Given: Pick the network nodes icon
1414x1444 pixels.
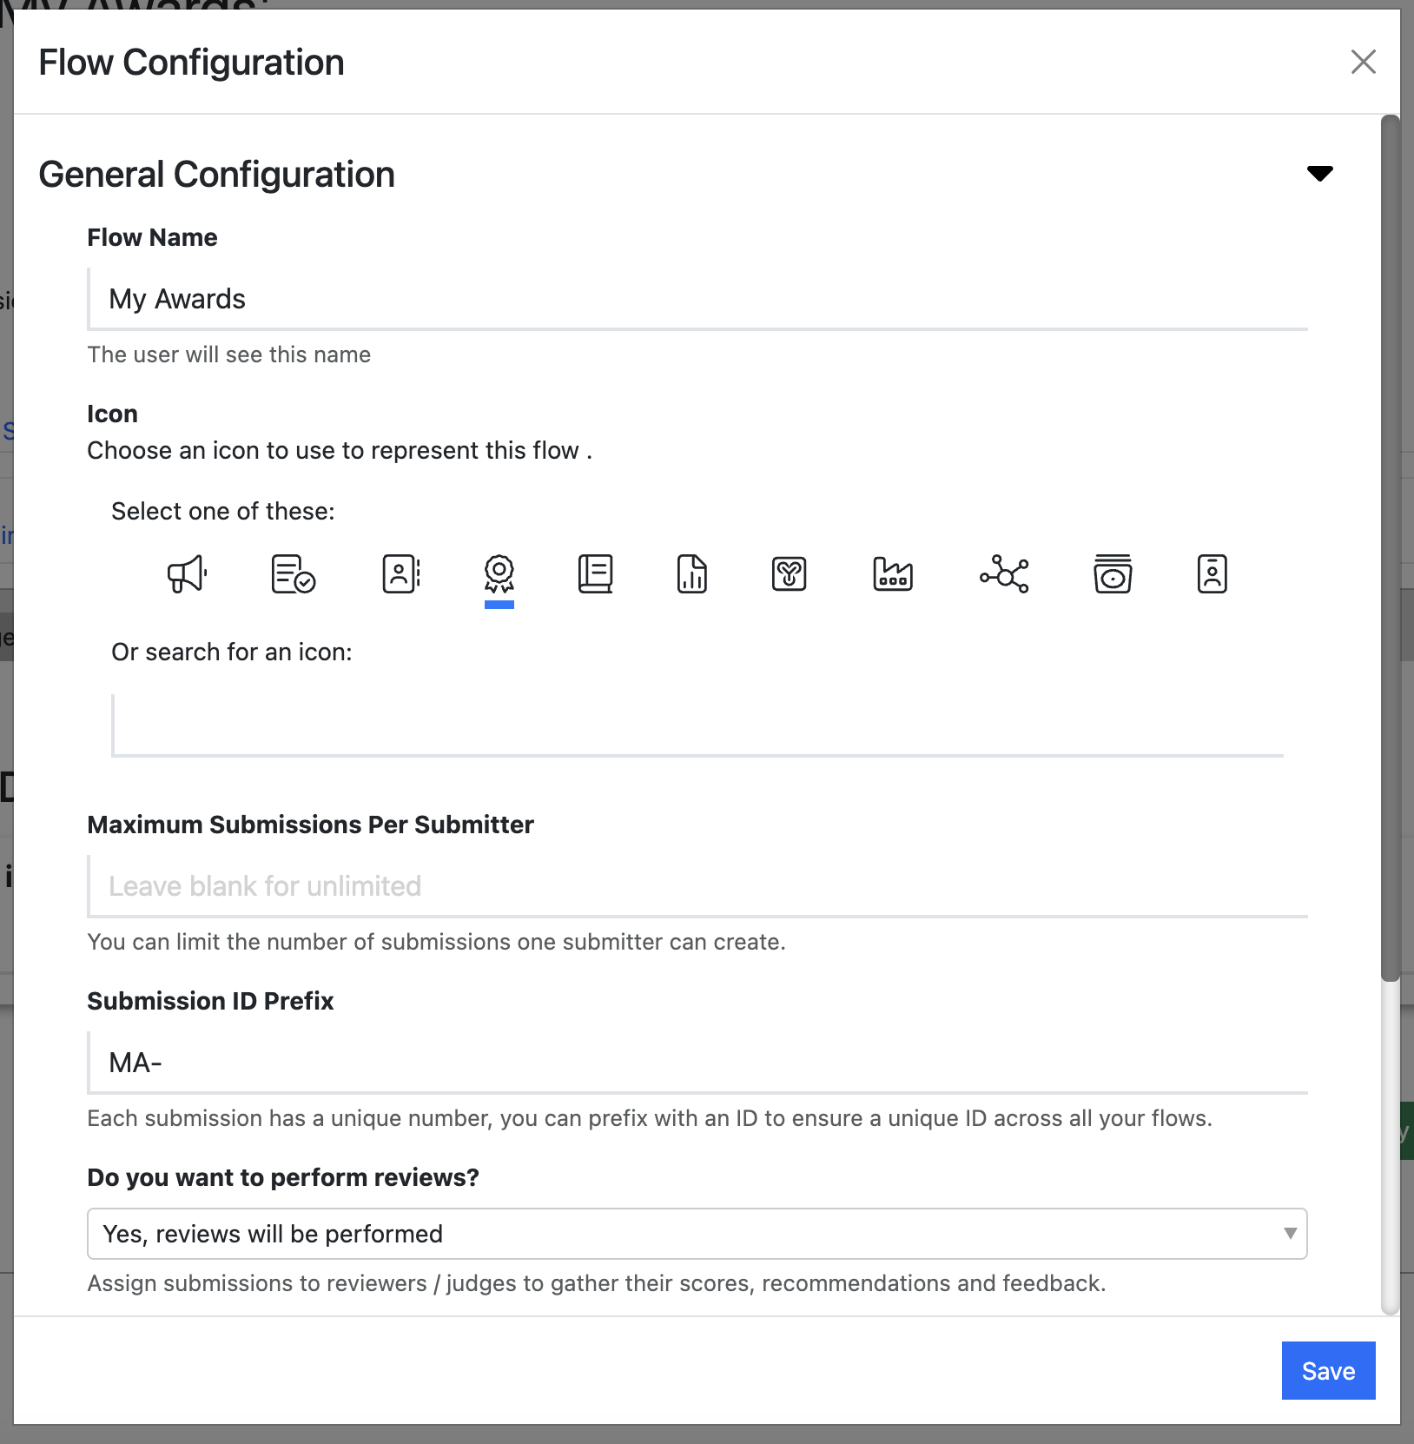Looking at the screenshot, I should [x=1005, y=574].
